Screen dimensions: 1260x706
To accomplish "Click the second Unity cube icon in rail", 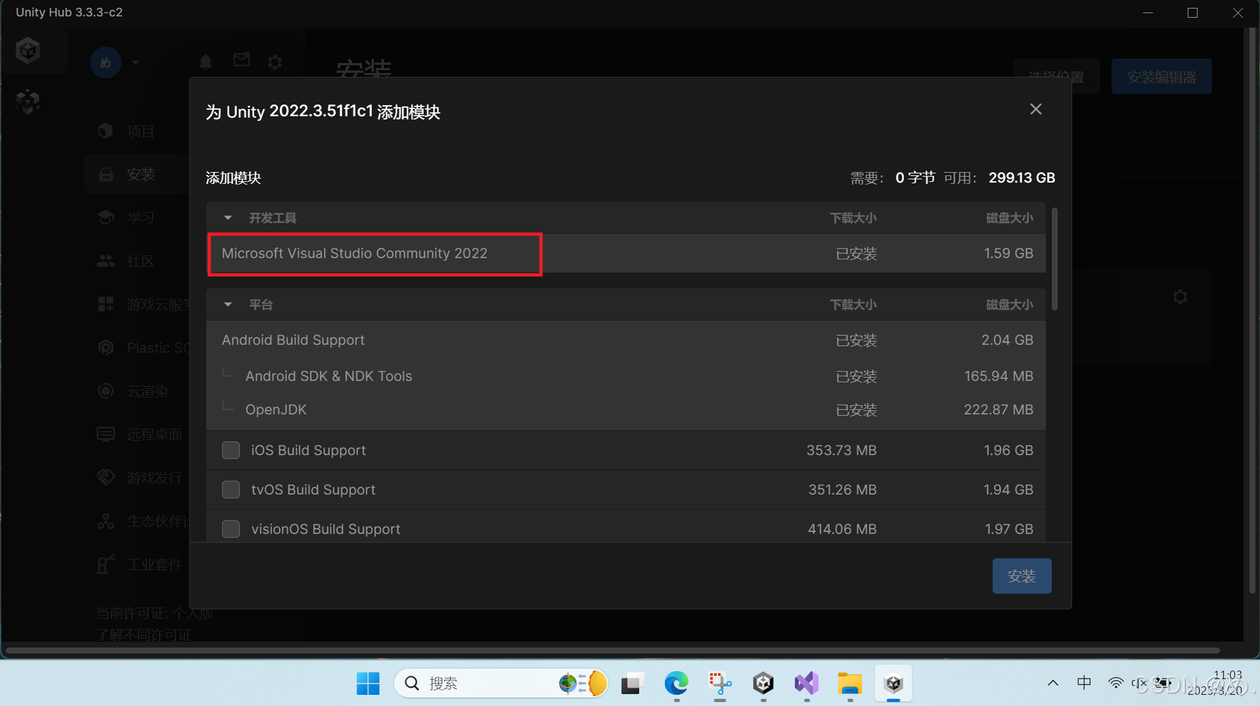I will (x=28, y=102).
